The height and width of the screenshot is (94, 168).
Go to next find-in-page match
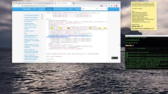pos(103,9)
